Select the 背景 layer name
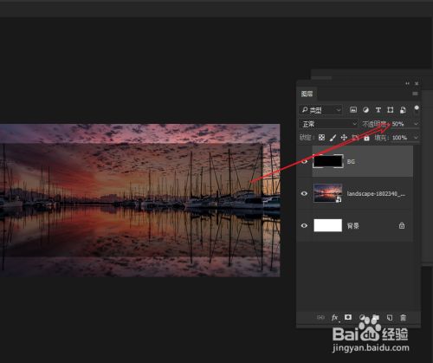Viewport: 433px width, 363px height. tap(352, 226)
